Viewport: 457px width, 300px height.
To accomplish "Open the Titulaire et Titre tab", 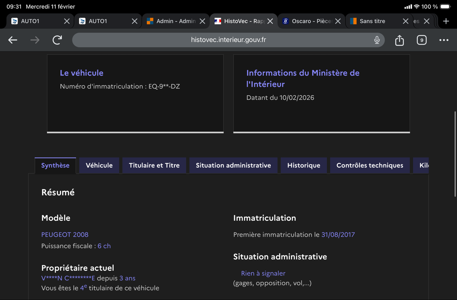I will [x=154, y=165].
